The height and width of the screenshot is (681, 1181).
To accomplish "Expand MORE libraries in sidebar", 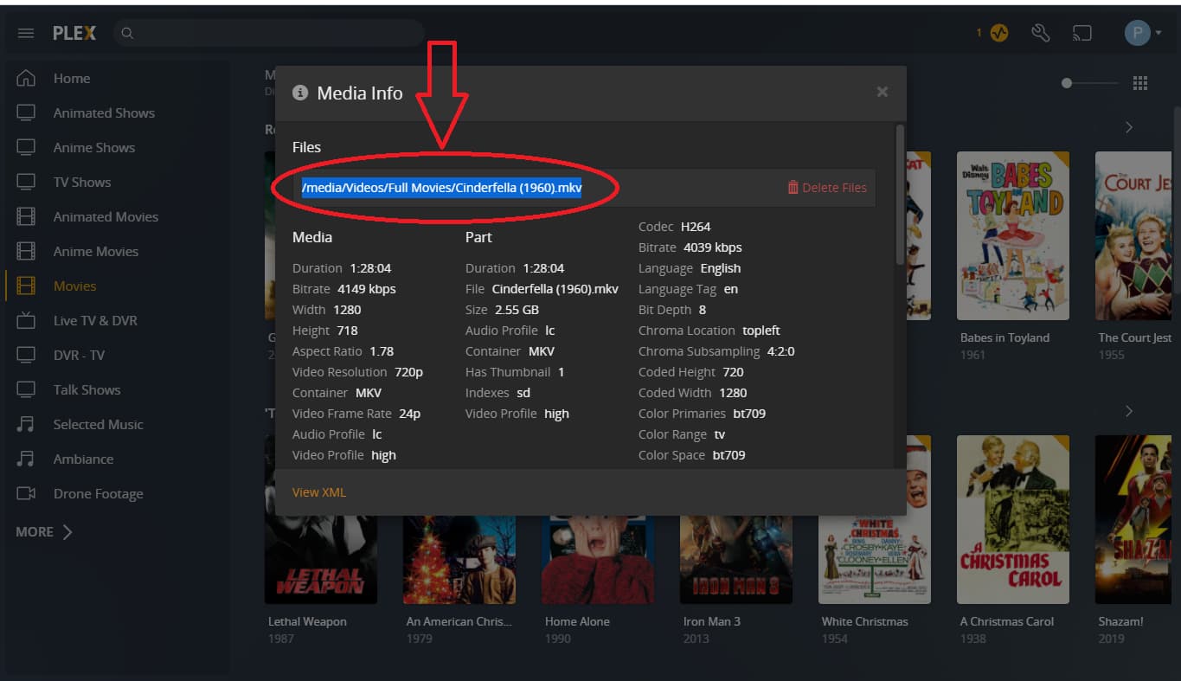I will coord(43,532).
